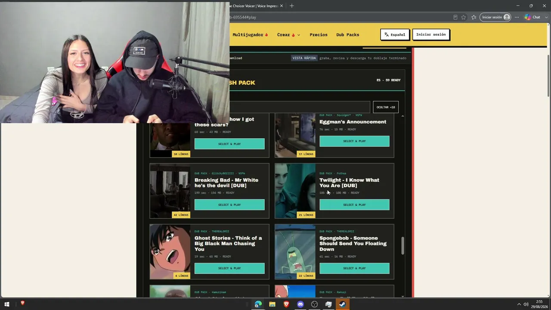Click the Brave icon beside the Start button

(x=22, y=304)
